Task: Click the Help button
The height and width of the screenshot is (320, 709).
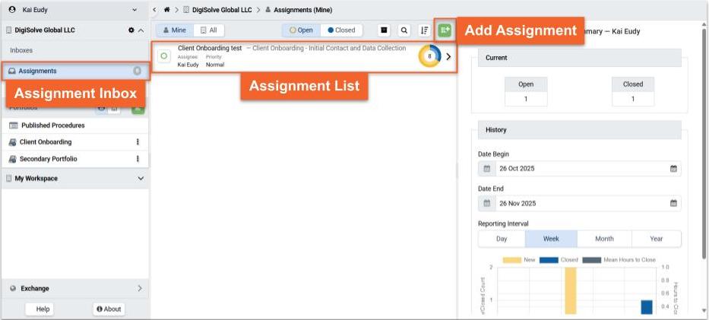Action: pyautogui.click(x=43, y=309)
